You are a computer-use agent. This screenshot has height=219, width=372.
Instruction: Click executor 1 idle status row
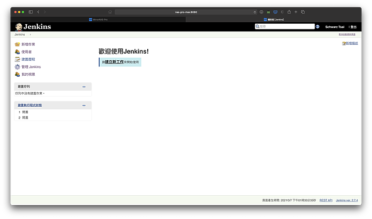pyautogui.click(x=53, y=112)
